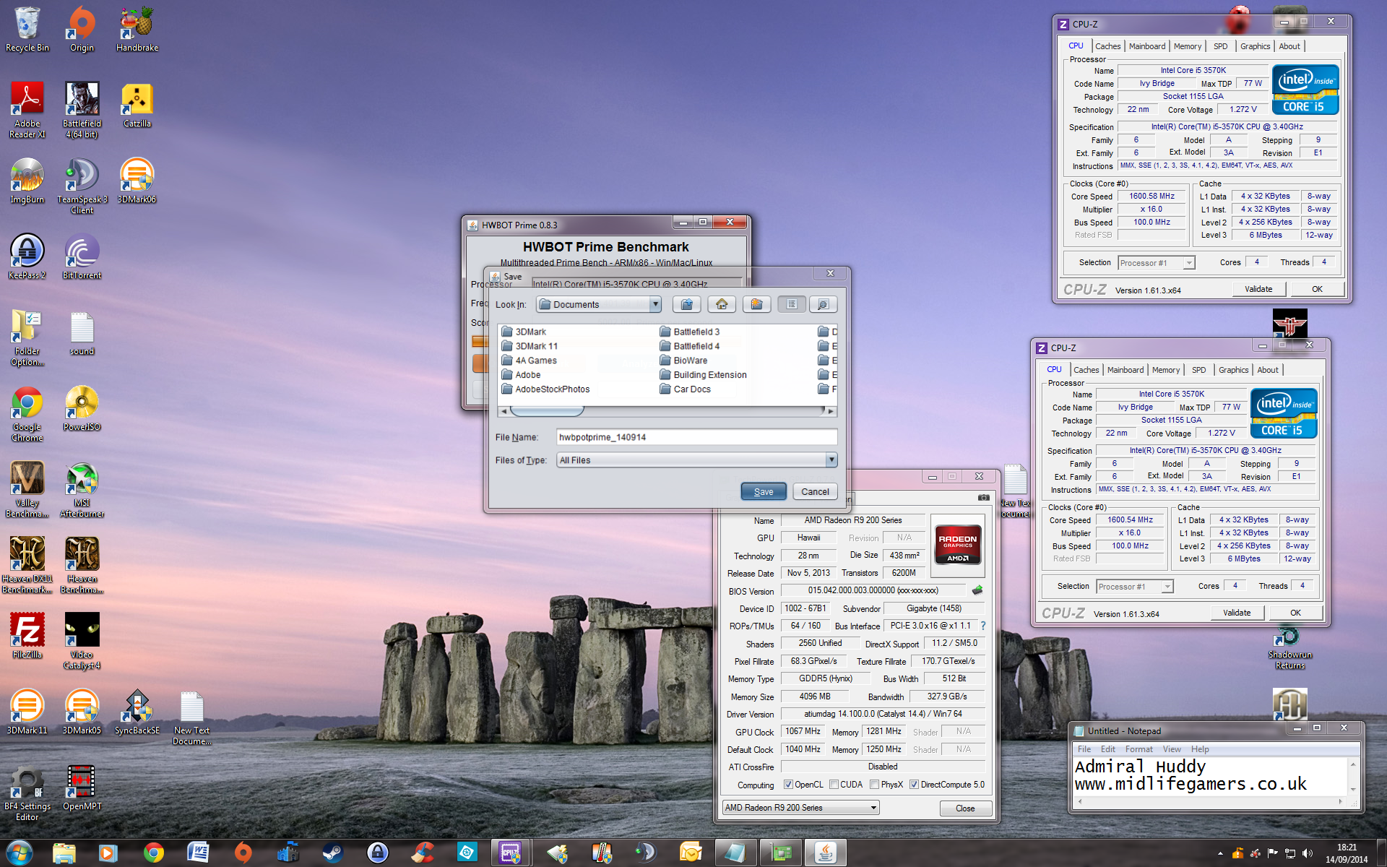The image size is (1387, 867).
Task: Open Steam from the taskbar
Action: [x=332, y=853]
